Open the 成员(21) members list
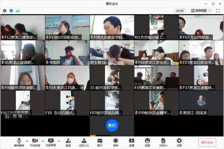 click(84, 142)
